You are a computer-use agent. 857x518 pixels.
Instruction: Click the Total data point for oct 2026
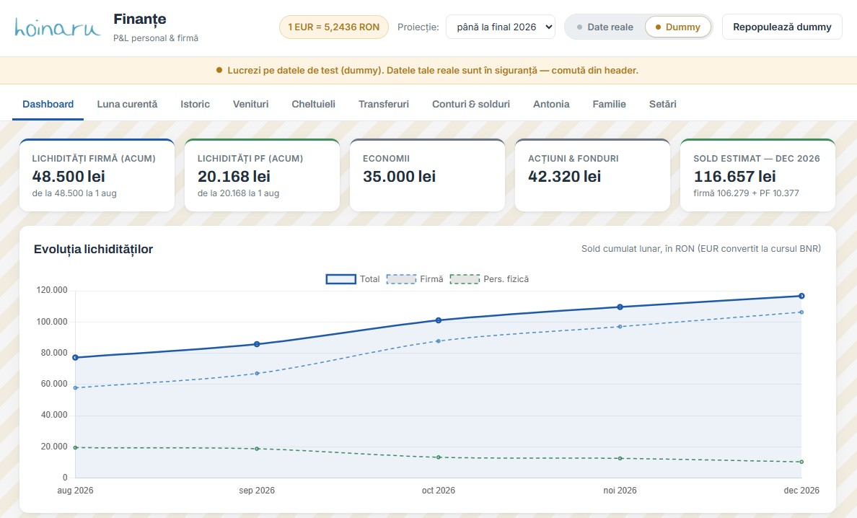(439, 320)
